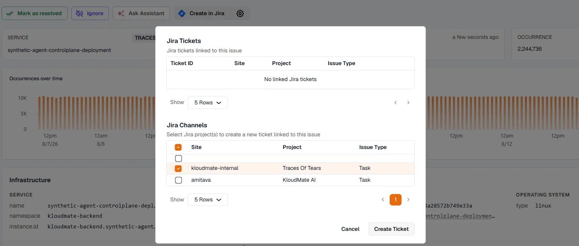This screenshot has width=579, height=246.
Task: Click the Occurrences over time chart title
Action: coord(36,79)
